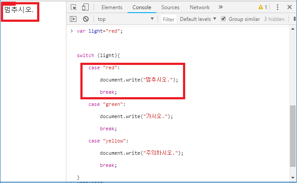Open the top execution context dropdown
This screenshot has width=297, height=183.
[x=126, y=19]
